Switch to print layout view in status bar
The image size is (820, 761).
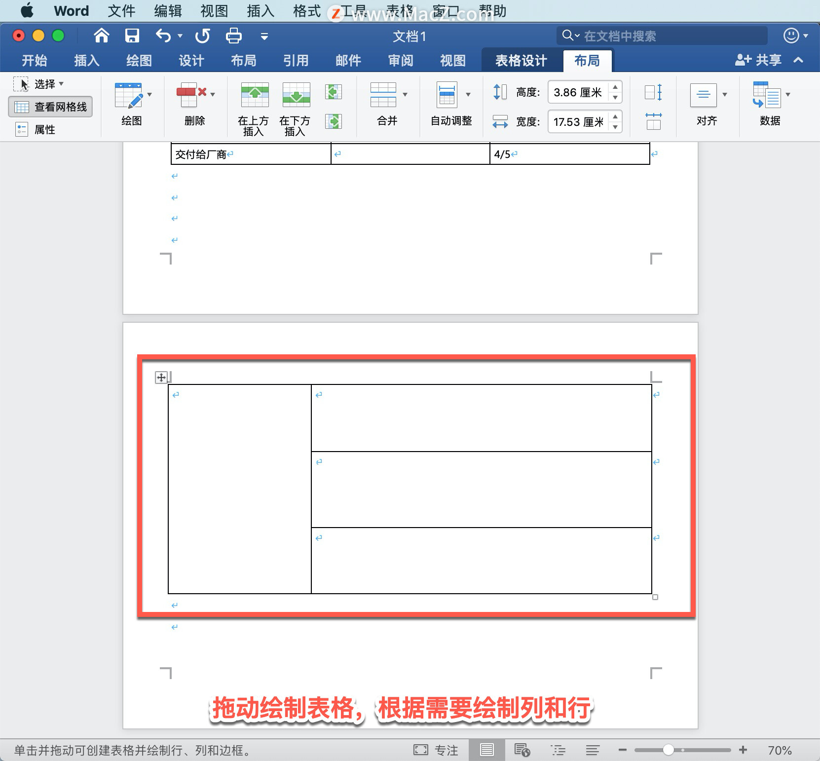coord(486,750)
